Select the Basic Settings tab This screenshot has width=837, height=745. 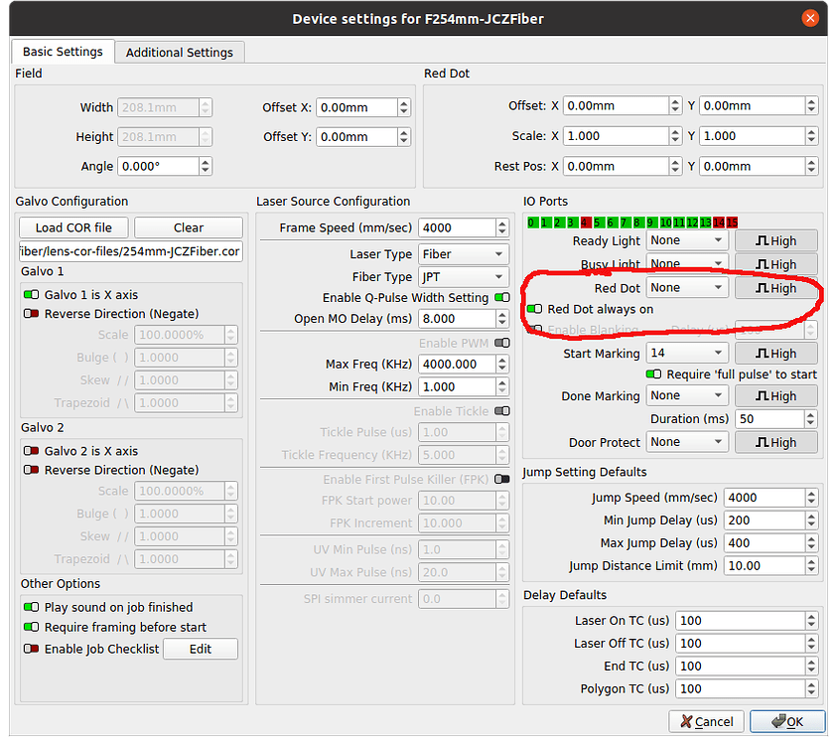(62, 52)
